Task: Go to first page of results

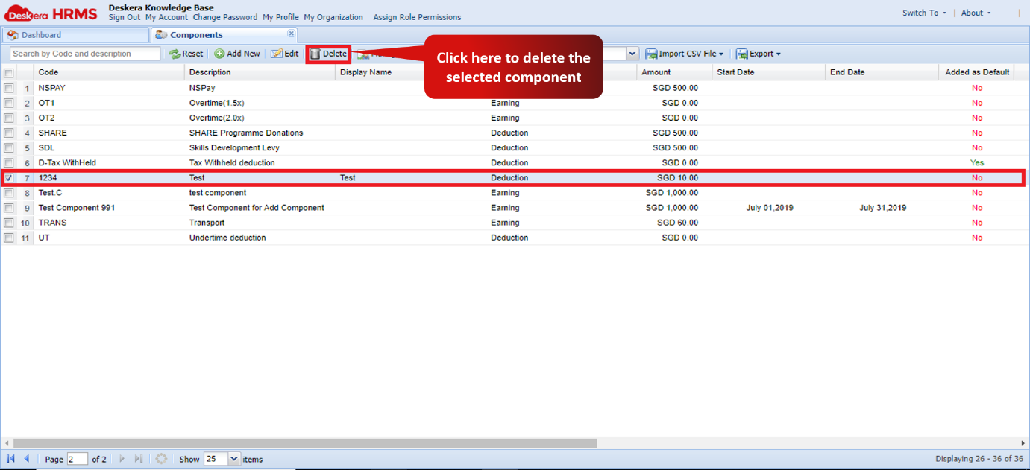Action: (x=10, y=459)
